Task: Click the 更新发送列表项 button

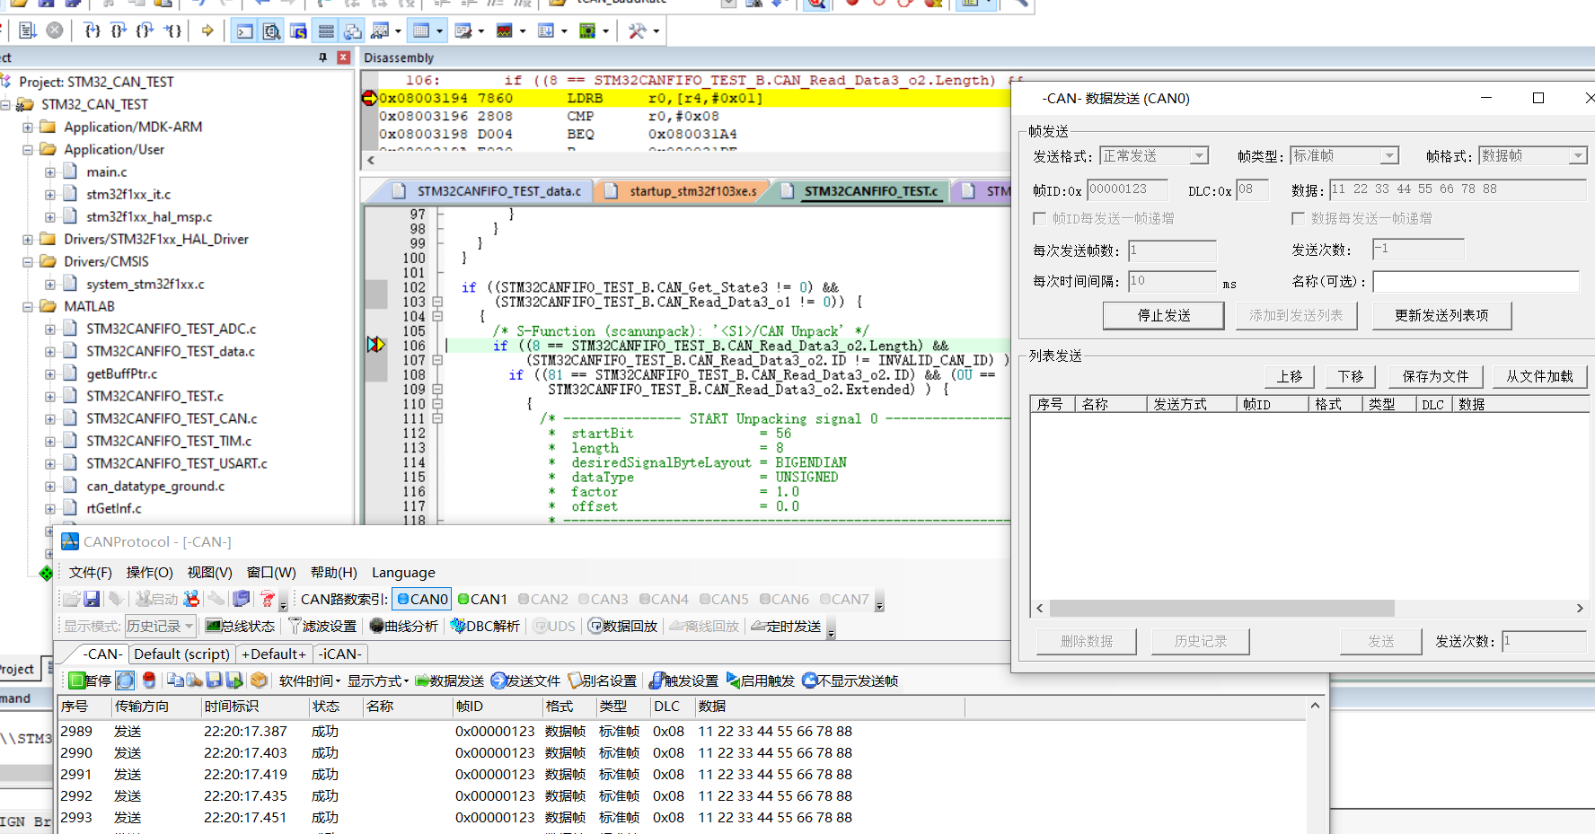Action: pos(1441,315)
